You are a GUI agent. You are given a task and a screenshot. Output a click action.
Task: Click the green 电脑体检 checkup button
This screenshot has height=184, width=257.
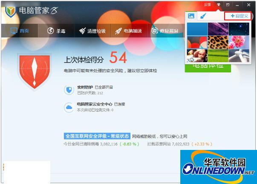(208, 68)
